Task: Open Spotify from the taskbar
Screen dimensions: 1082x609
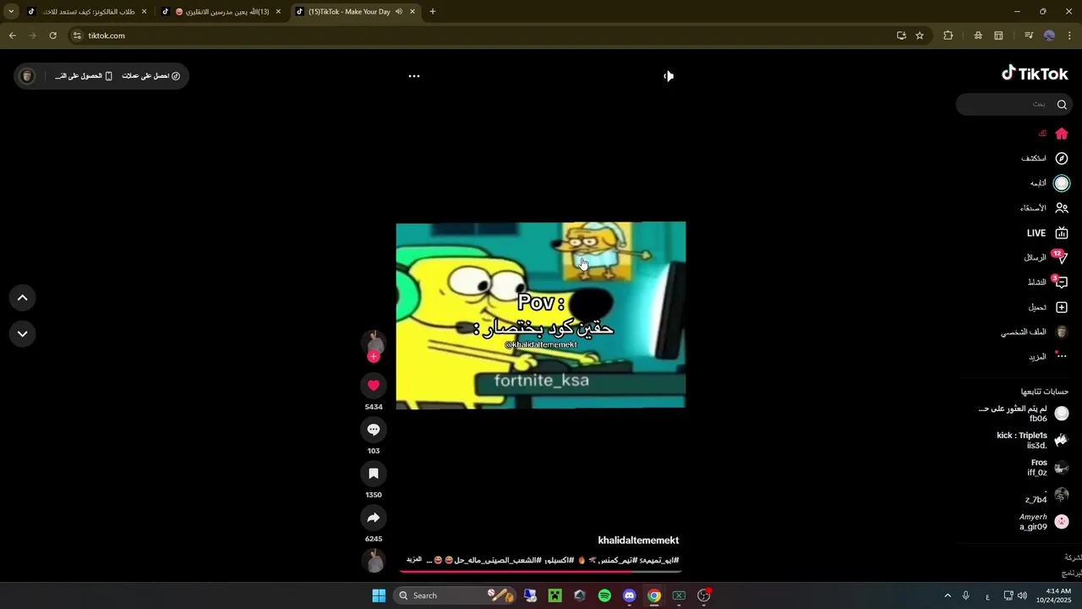Action: pos(604,595)
